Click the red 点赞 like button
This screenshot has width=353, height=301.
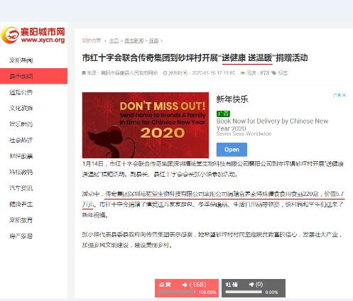coord(187,288)
